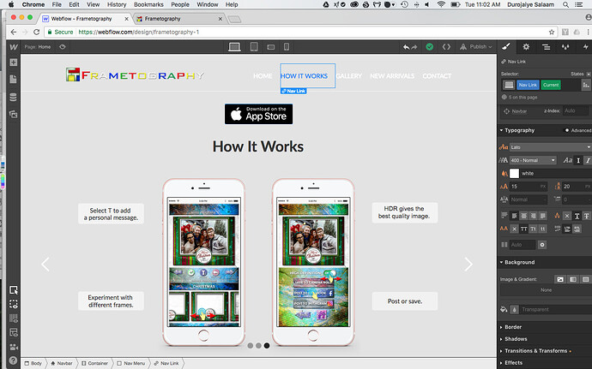Set font style to italic
The height and width of the screenshot is (369, 592).
(x=588, y=160)
